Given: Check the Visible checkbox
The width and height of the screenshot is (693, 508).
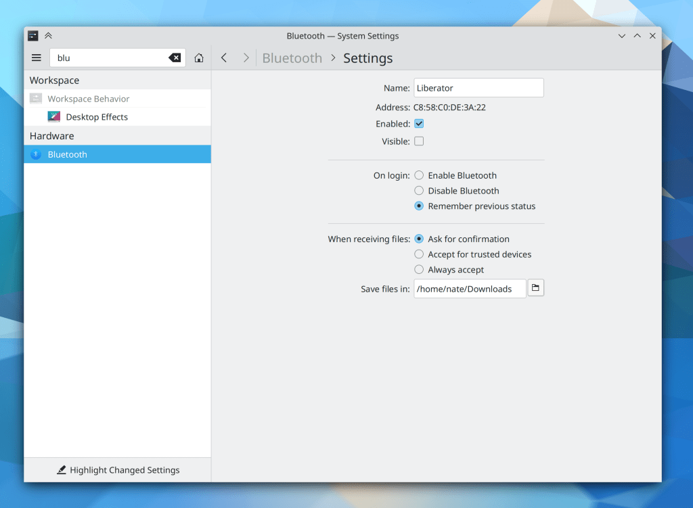Looking at the screenshot, I should click(419, 141).
